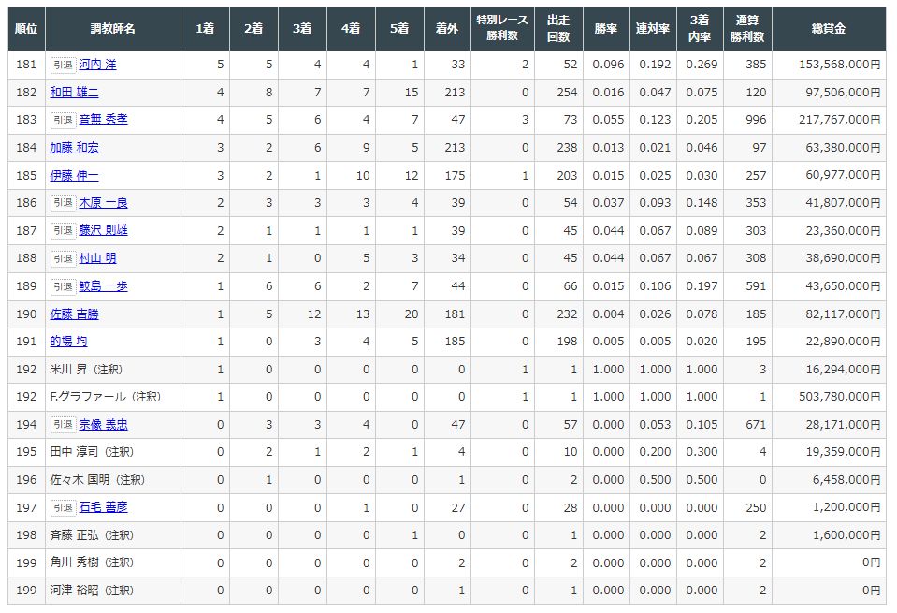Click the 調教師名 column header
The width and height of the screenshot is (897, 613).
112,29
